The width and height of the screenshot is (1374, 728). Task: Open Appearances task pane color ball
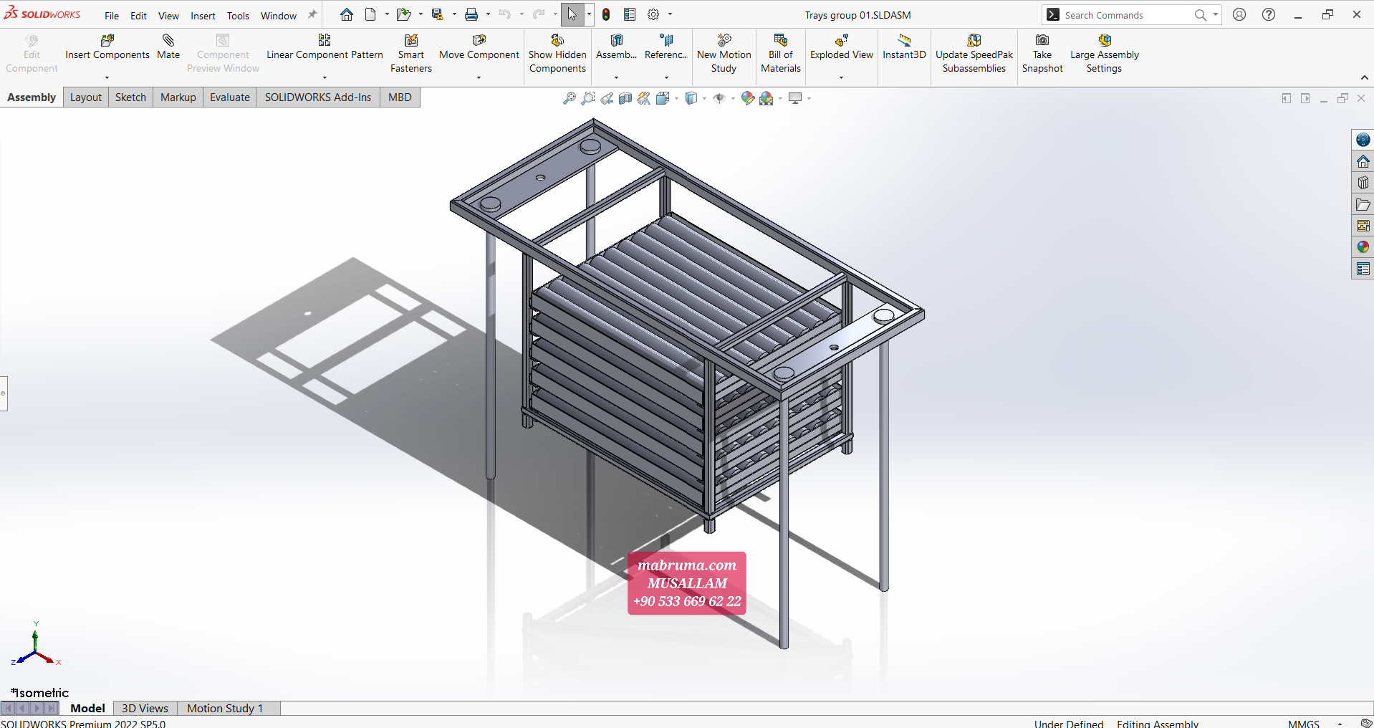click(x=1363, y=247)
